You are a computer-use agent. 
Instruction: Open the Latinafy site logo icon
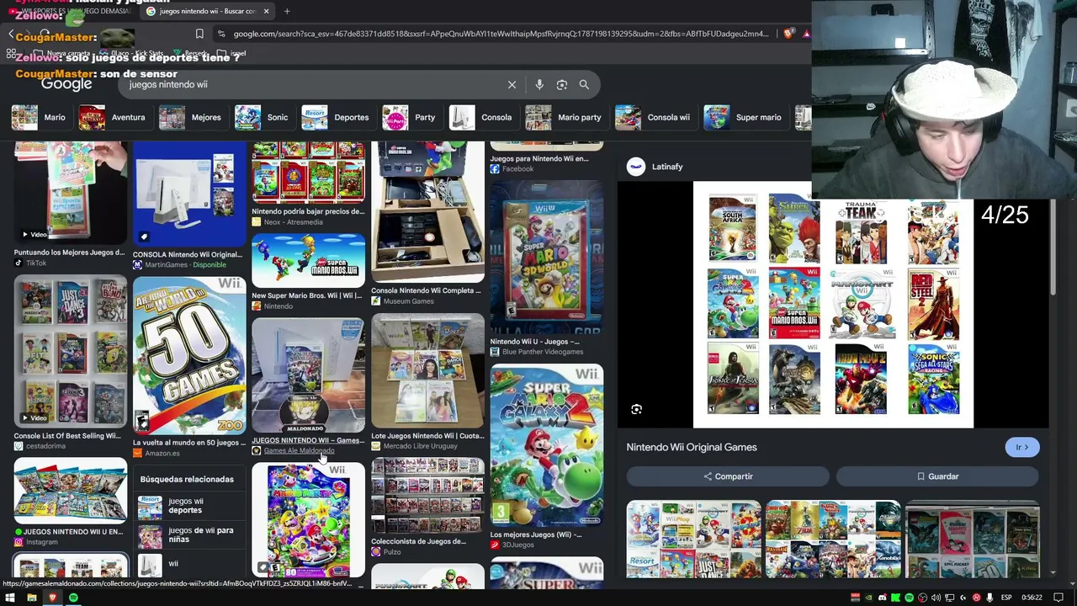click(x=636, y=167)
